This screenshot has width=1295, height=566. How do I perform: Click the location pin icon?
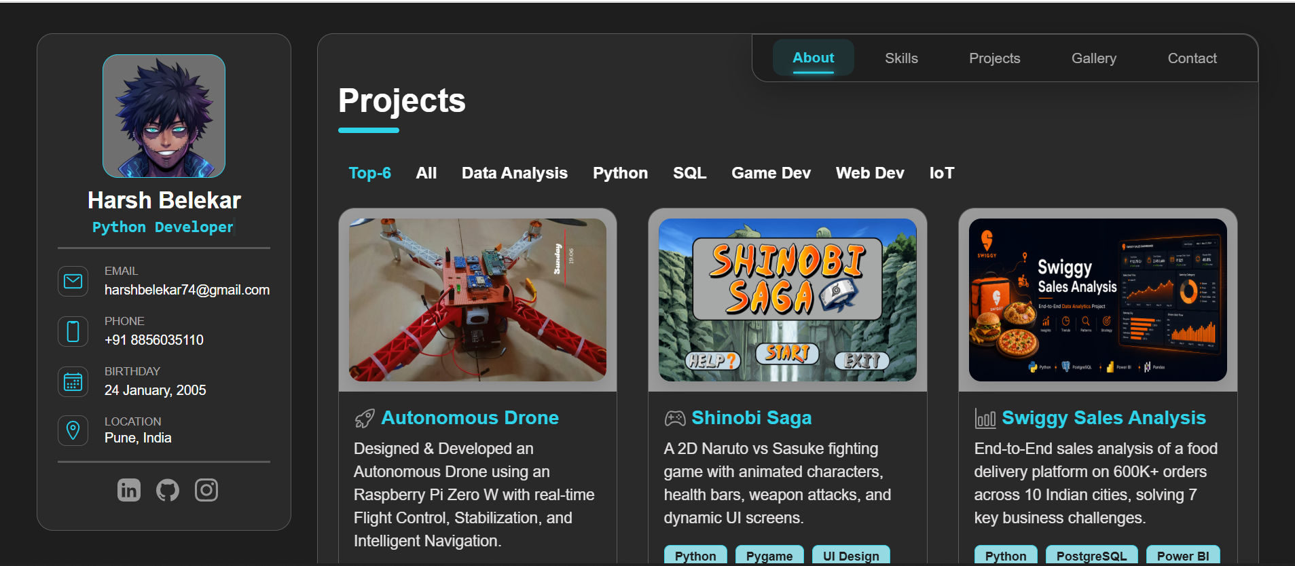click(73, 430)
